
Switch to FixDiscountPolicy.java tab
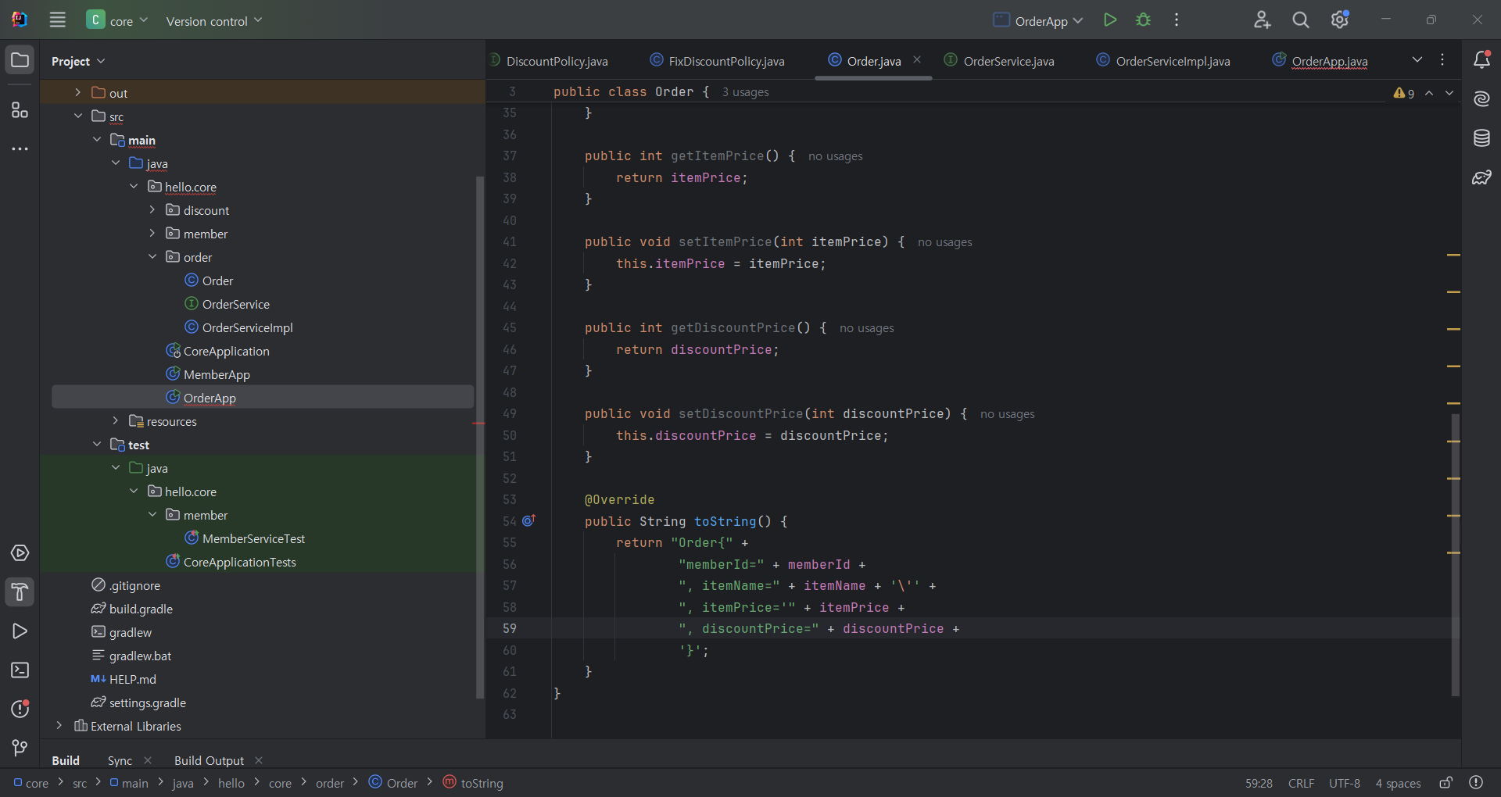pos(718,61)
